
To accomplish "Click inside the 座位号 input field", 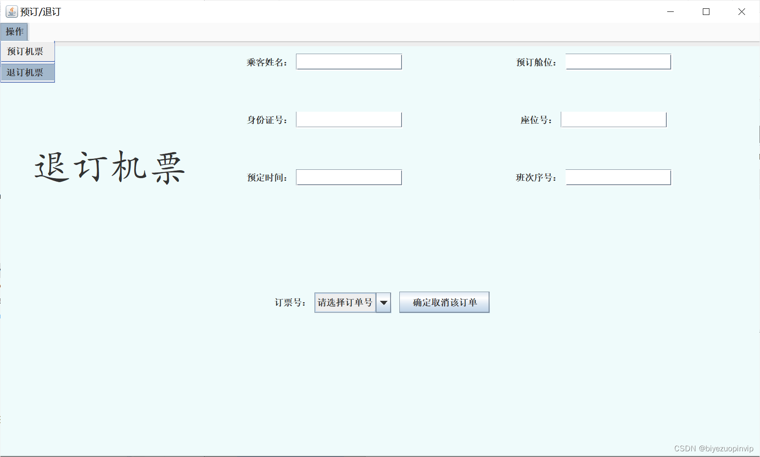I will tap(613, 119).
